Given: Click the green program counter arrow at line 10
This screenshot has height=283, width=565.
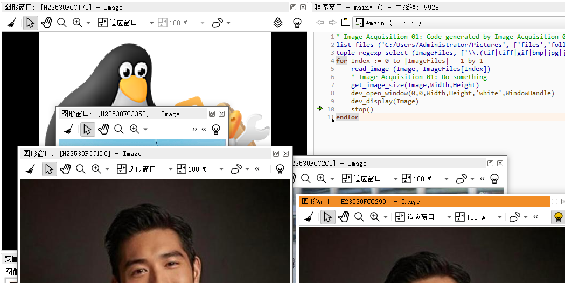Looking at the screenshot, I should pyautogui.click(x=319, y=108).
